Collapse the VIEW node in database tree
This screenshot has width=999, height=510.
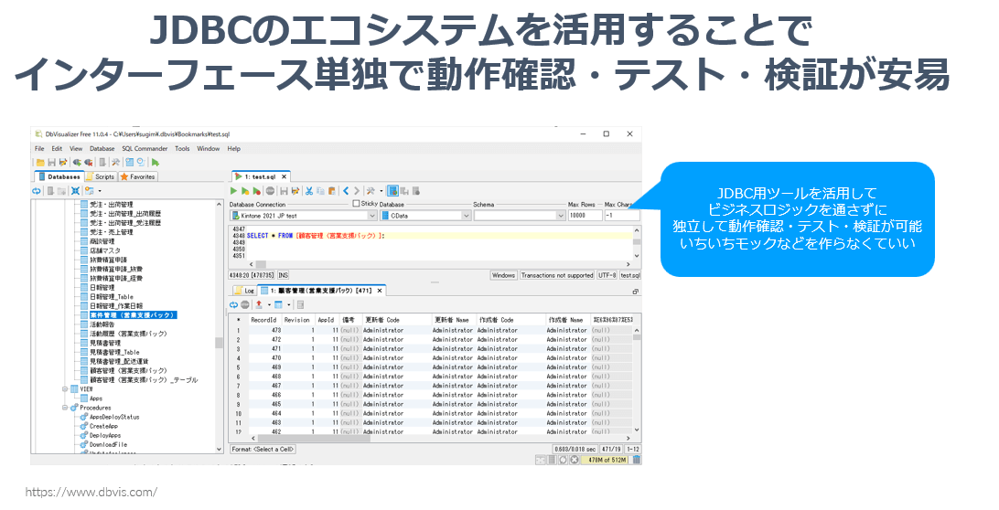[x=65, y=389]
